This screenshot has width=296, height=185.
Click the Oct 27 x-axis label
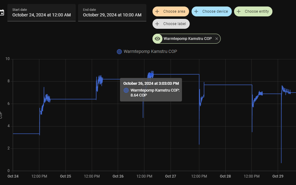point(171,176)
